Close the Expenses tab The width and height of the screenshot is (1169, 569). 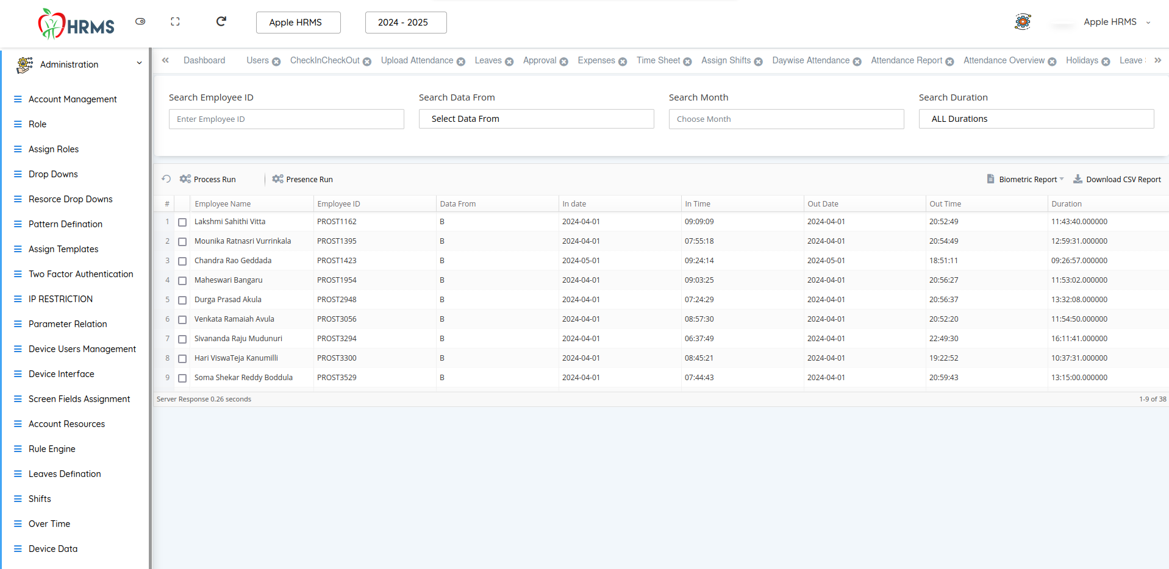point(623,62)
